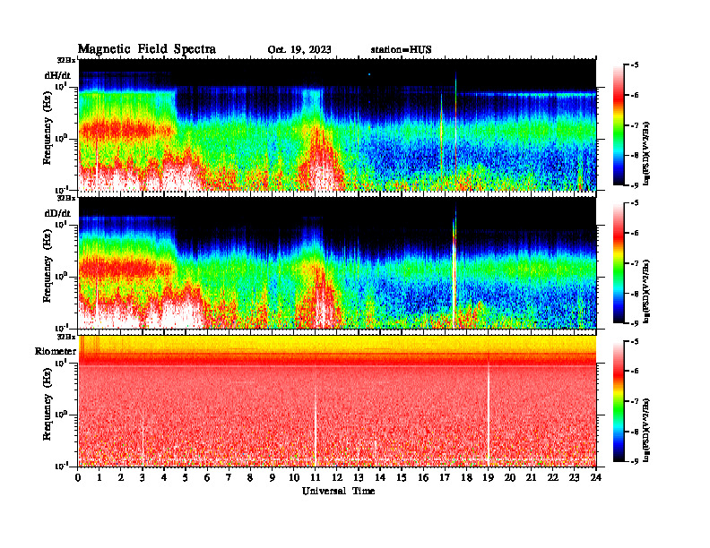Click hour "3" on the time axis
This screenshot has width=710, height=548.
click(x=143, y=477)
